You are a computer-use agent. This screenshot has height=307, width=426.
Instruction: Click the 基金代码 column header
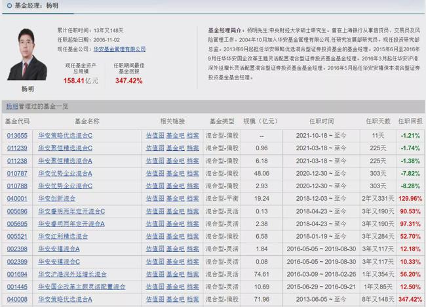(x=17, y=121)
